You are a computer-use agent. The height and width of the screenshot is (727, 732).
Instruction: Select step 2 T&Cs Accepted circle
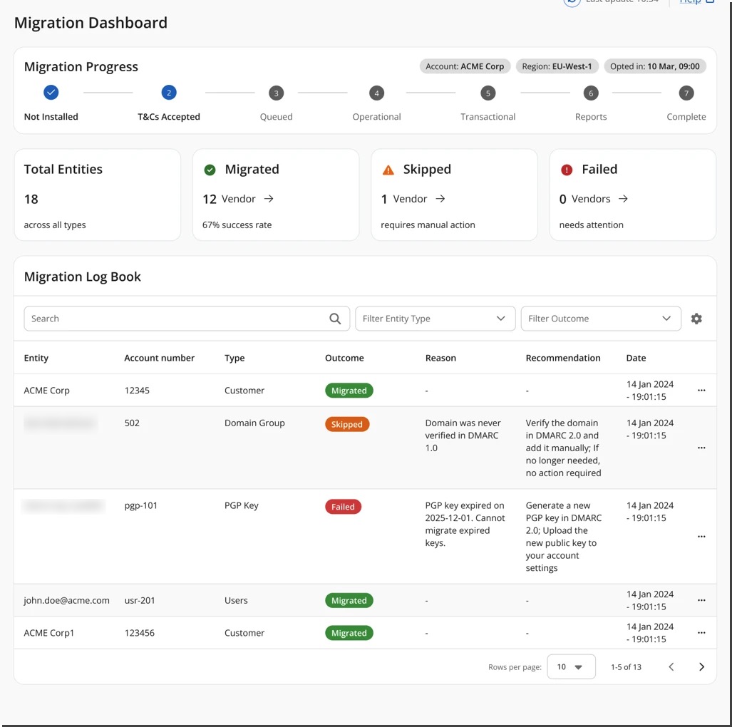pos(169,93)
